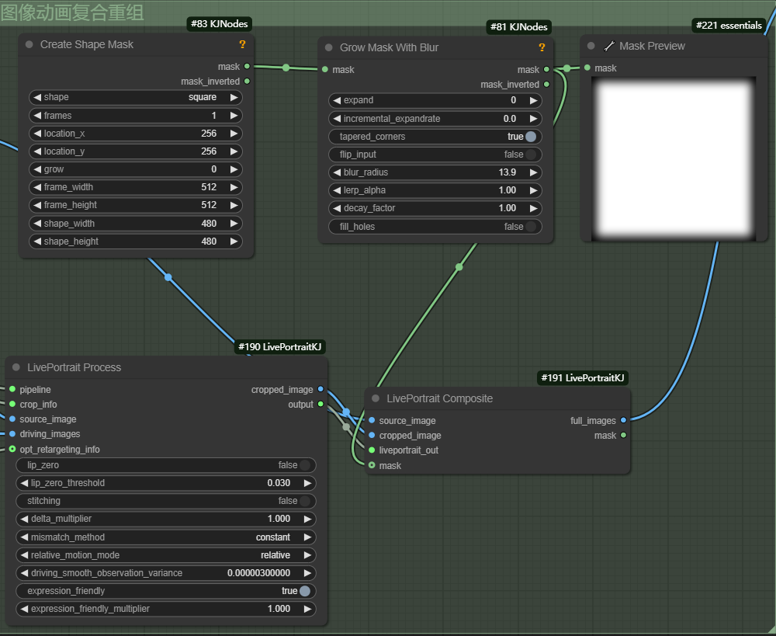Viewport: 776px width, 636px height.
Task: Click the Grow Mask With Blur help icon
Action: tap(542, 48)
